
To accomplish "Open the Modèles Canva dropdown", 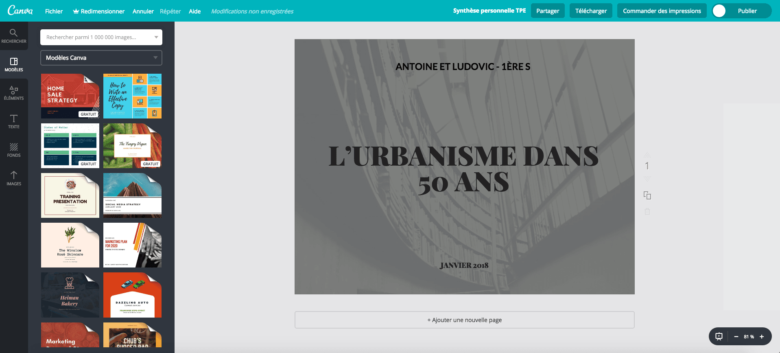I will point(101,58).
